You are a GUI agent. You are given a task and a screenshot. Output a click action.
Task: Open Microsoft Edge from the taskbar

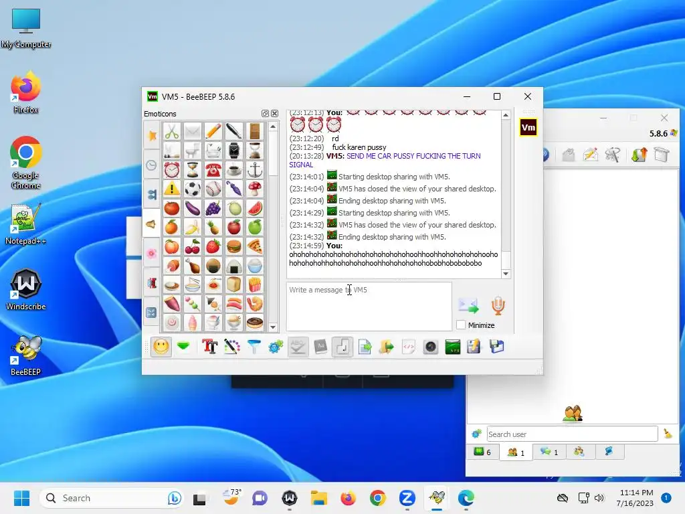(466, 498)
